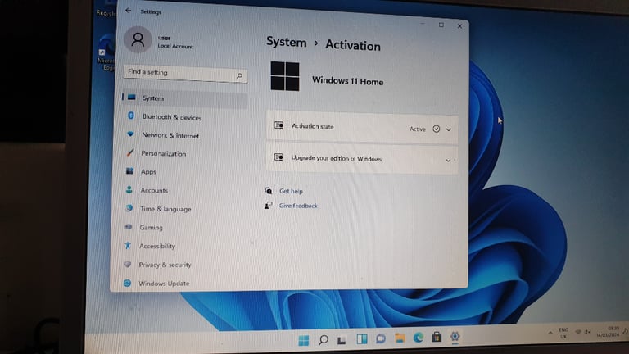This screenshot has height=354, width=629.
Task: Click the Privacy shield icon
Action: [128, 264]
